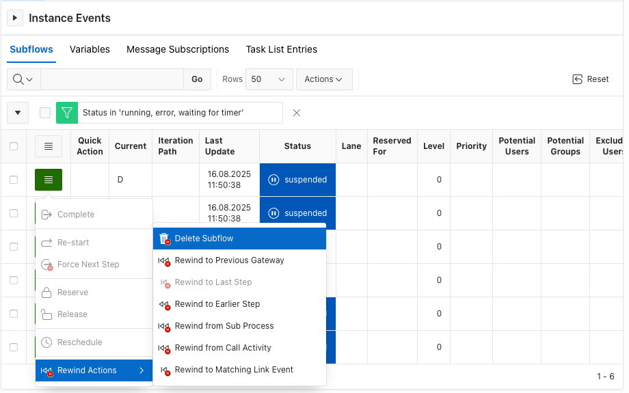
Task: Choose Complete from the row menu
Action: coord(94,215)
